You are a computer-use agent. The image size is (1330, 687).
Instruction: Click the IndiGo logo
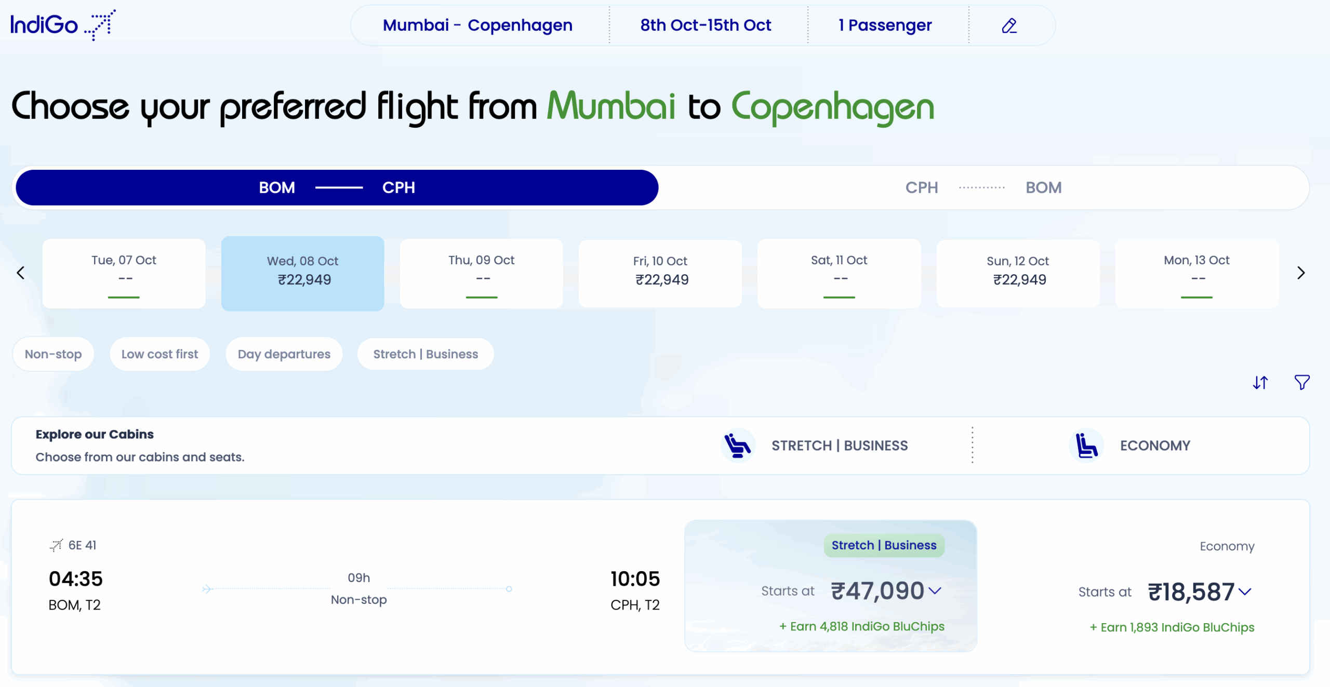62,25
